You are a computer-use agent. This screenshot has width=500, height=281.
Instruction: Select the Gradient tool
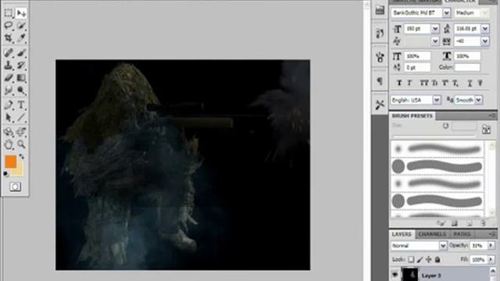[21, 78]
